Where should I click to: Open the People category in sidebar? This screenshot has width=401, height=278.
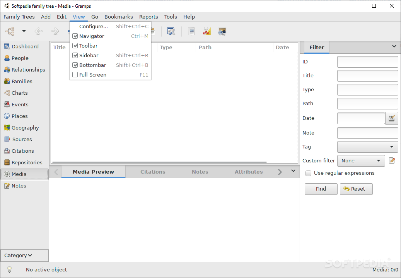click(24, 58)
